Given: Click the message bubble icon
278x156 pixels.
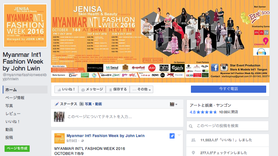Looking at the screenshot, I should [x=83, y=90].
